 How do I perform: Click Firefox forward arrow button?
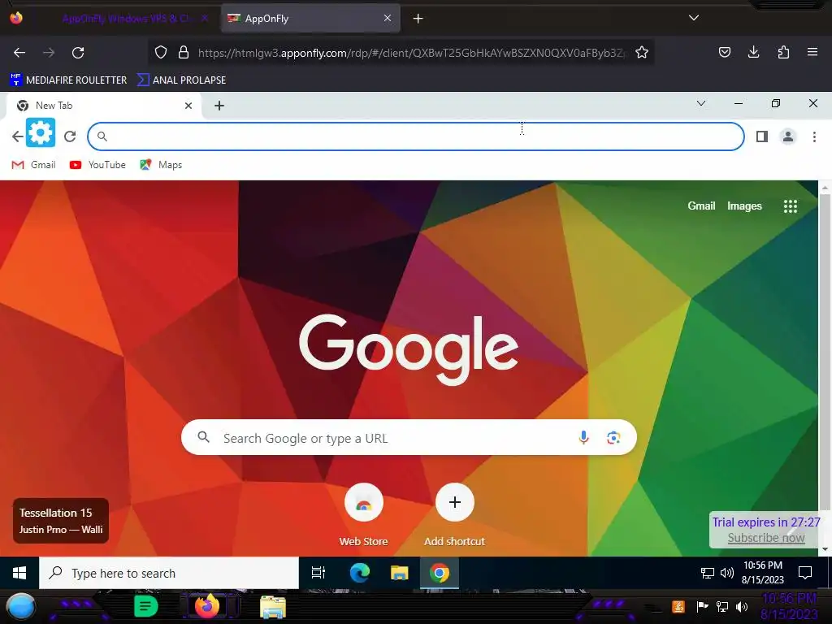pyautogui.click(x=49, y=53)
